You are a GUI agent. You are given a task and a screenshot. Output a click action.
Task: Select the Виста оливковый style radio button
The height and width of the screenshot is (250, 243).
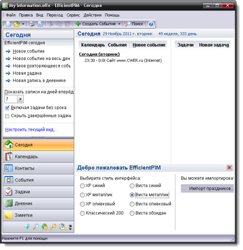click(x=132, y=204)
